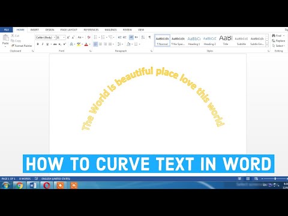This screenshot has width=288, height=216.
Task: Open line and paragraph spacing options
Action: [x=119, y=44]
